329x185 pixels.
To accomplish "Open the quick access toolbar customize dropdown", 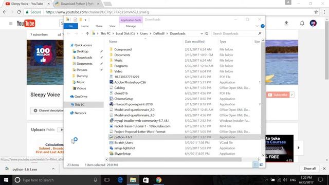I will click(85, 20).
